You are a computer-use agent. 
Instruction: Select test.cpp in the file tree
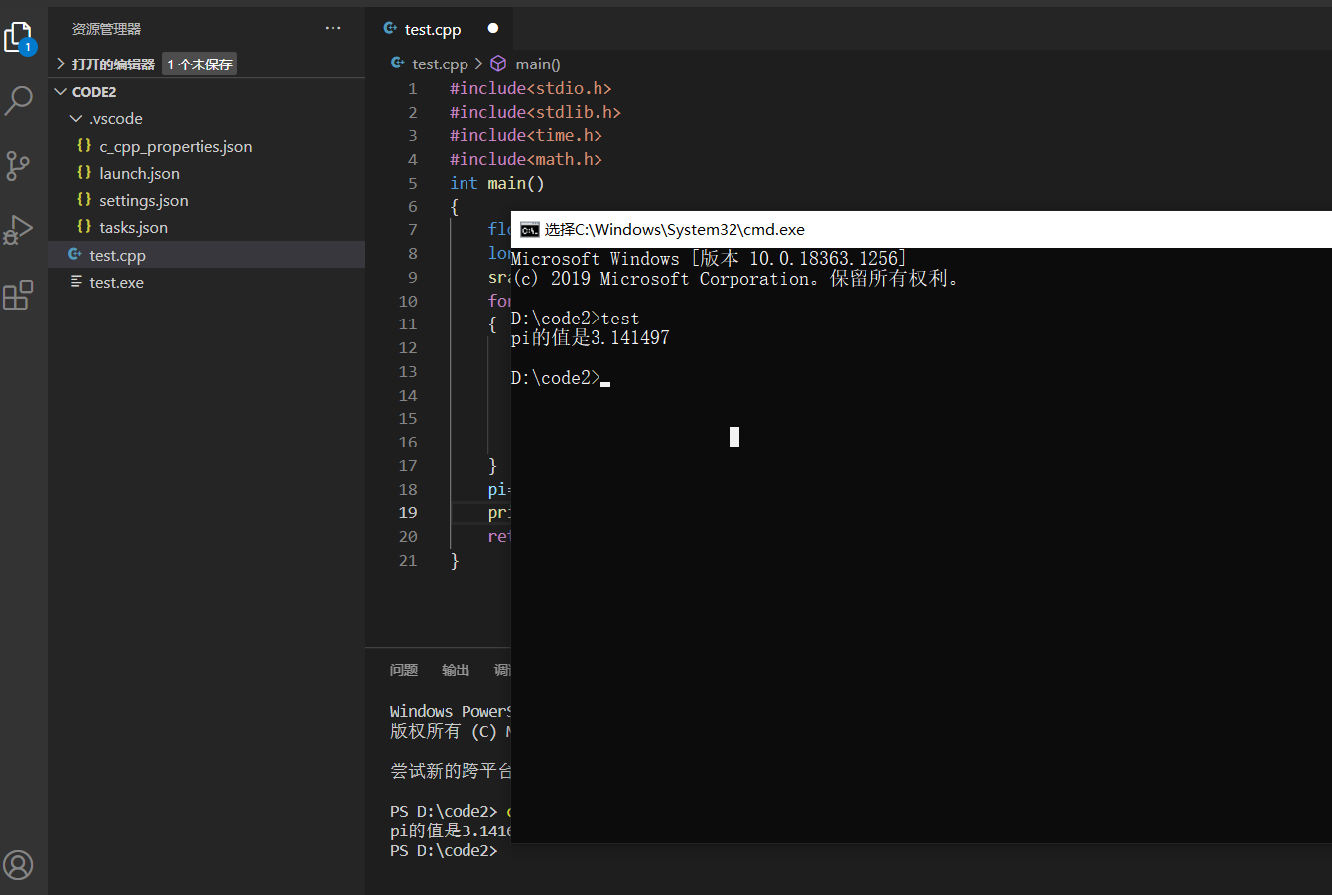coord(206,255)
